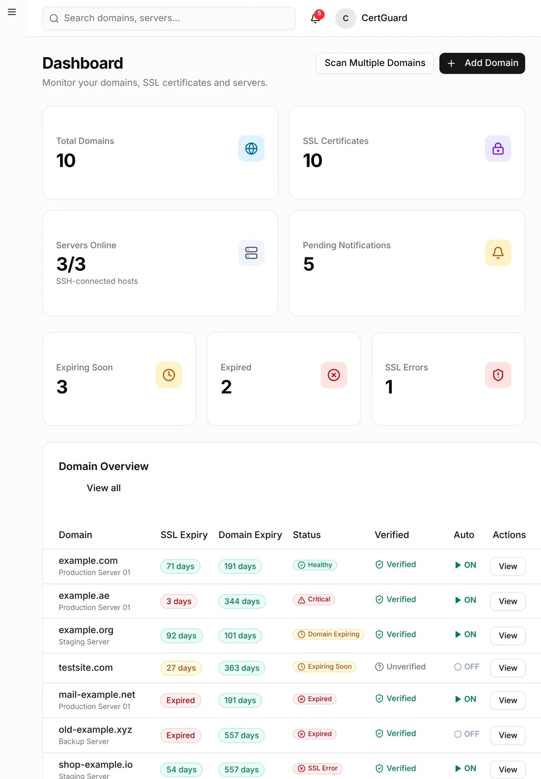The image size is (541, 779).
Task: Click CertGuard account name
Action: click(x=384, y=18)
